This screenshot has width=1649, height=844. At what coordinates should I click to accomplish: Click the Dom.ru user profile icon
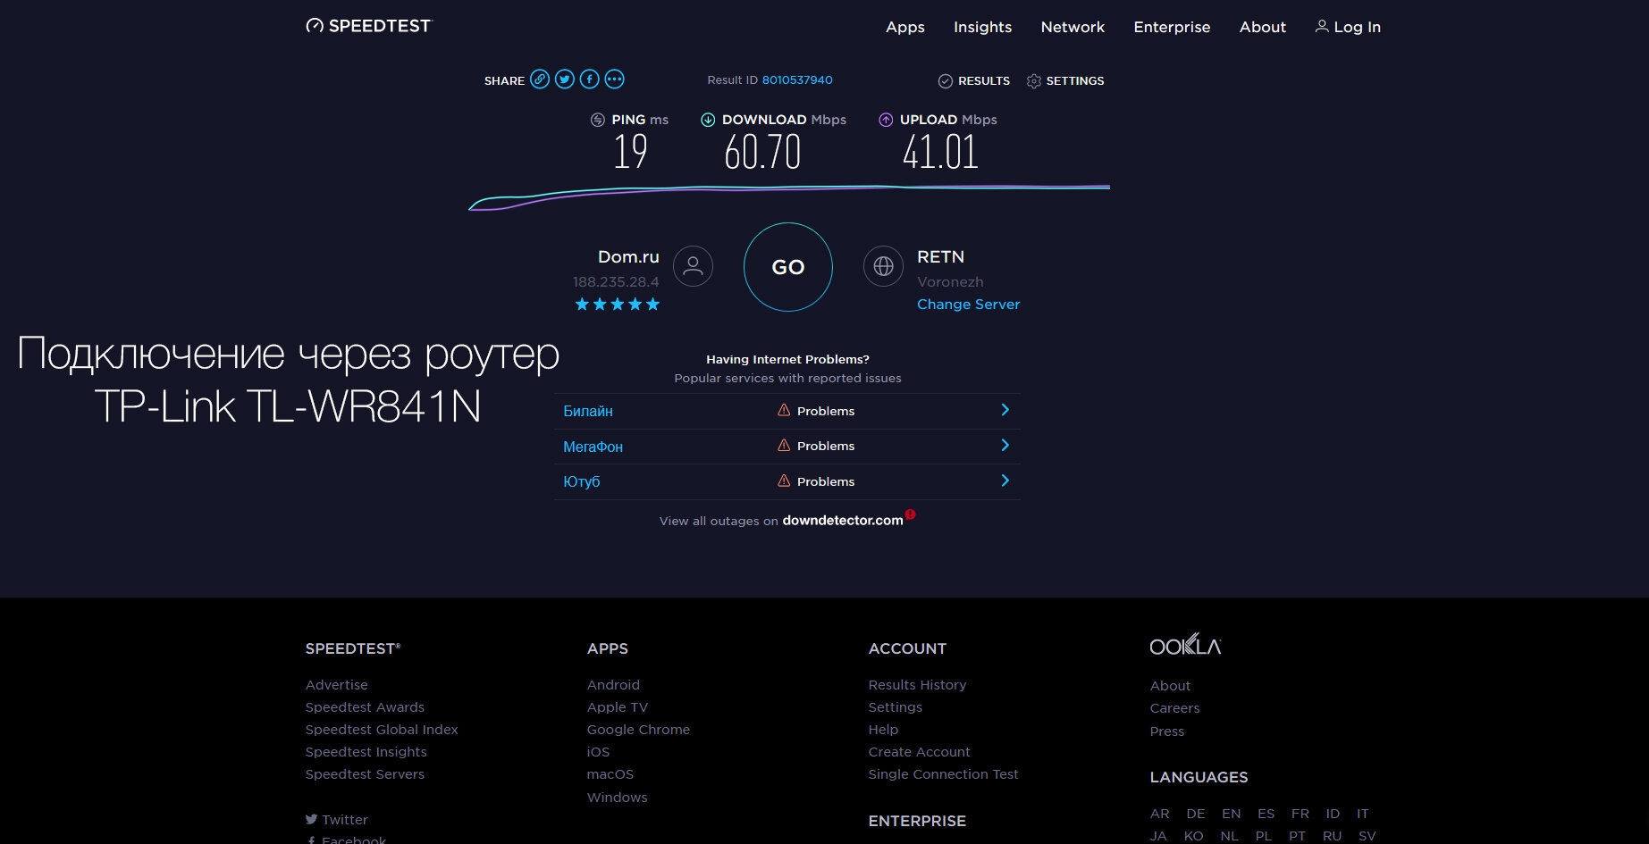693,266
